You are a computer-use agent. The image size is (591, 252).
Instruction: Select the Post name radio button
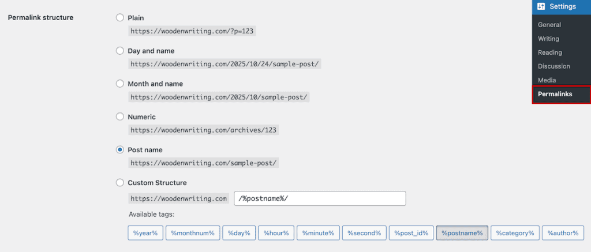(120, 149)
